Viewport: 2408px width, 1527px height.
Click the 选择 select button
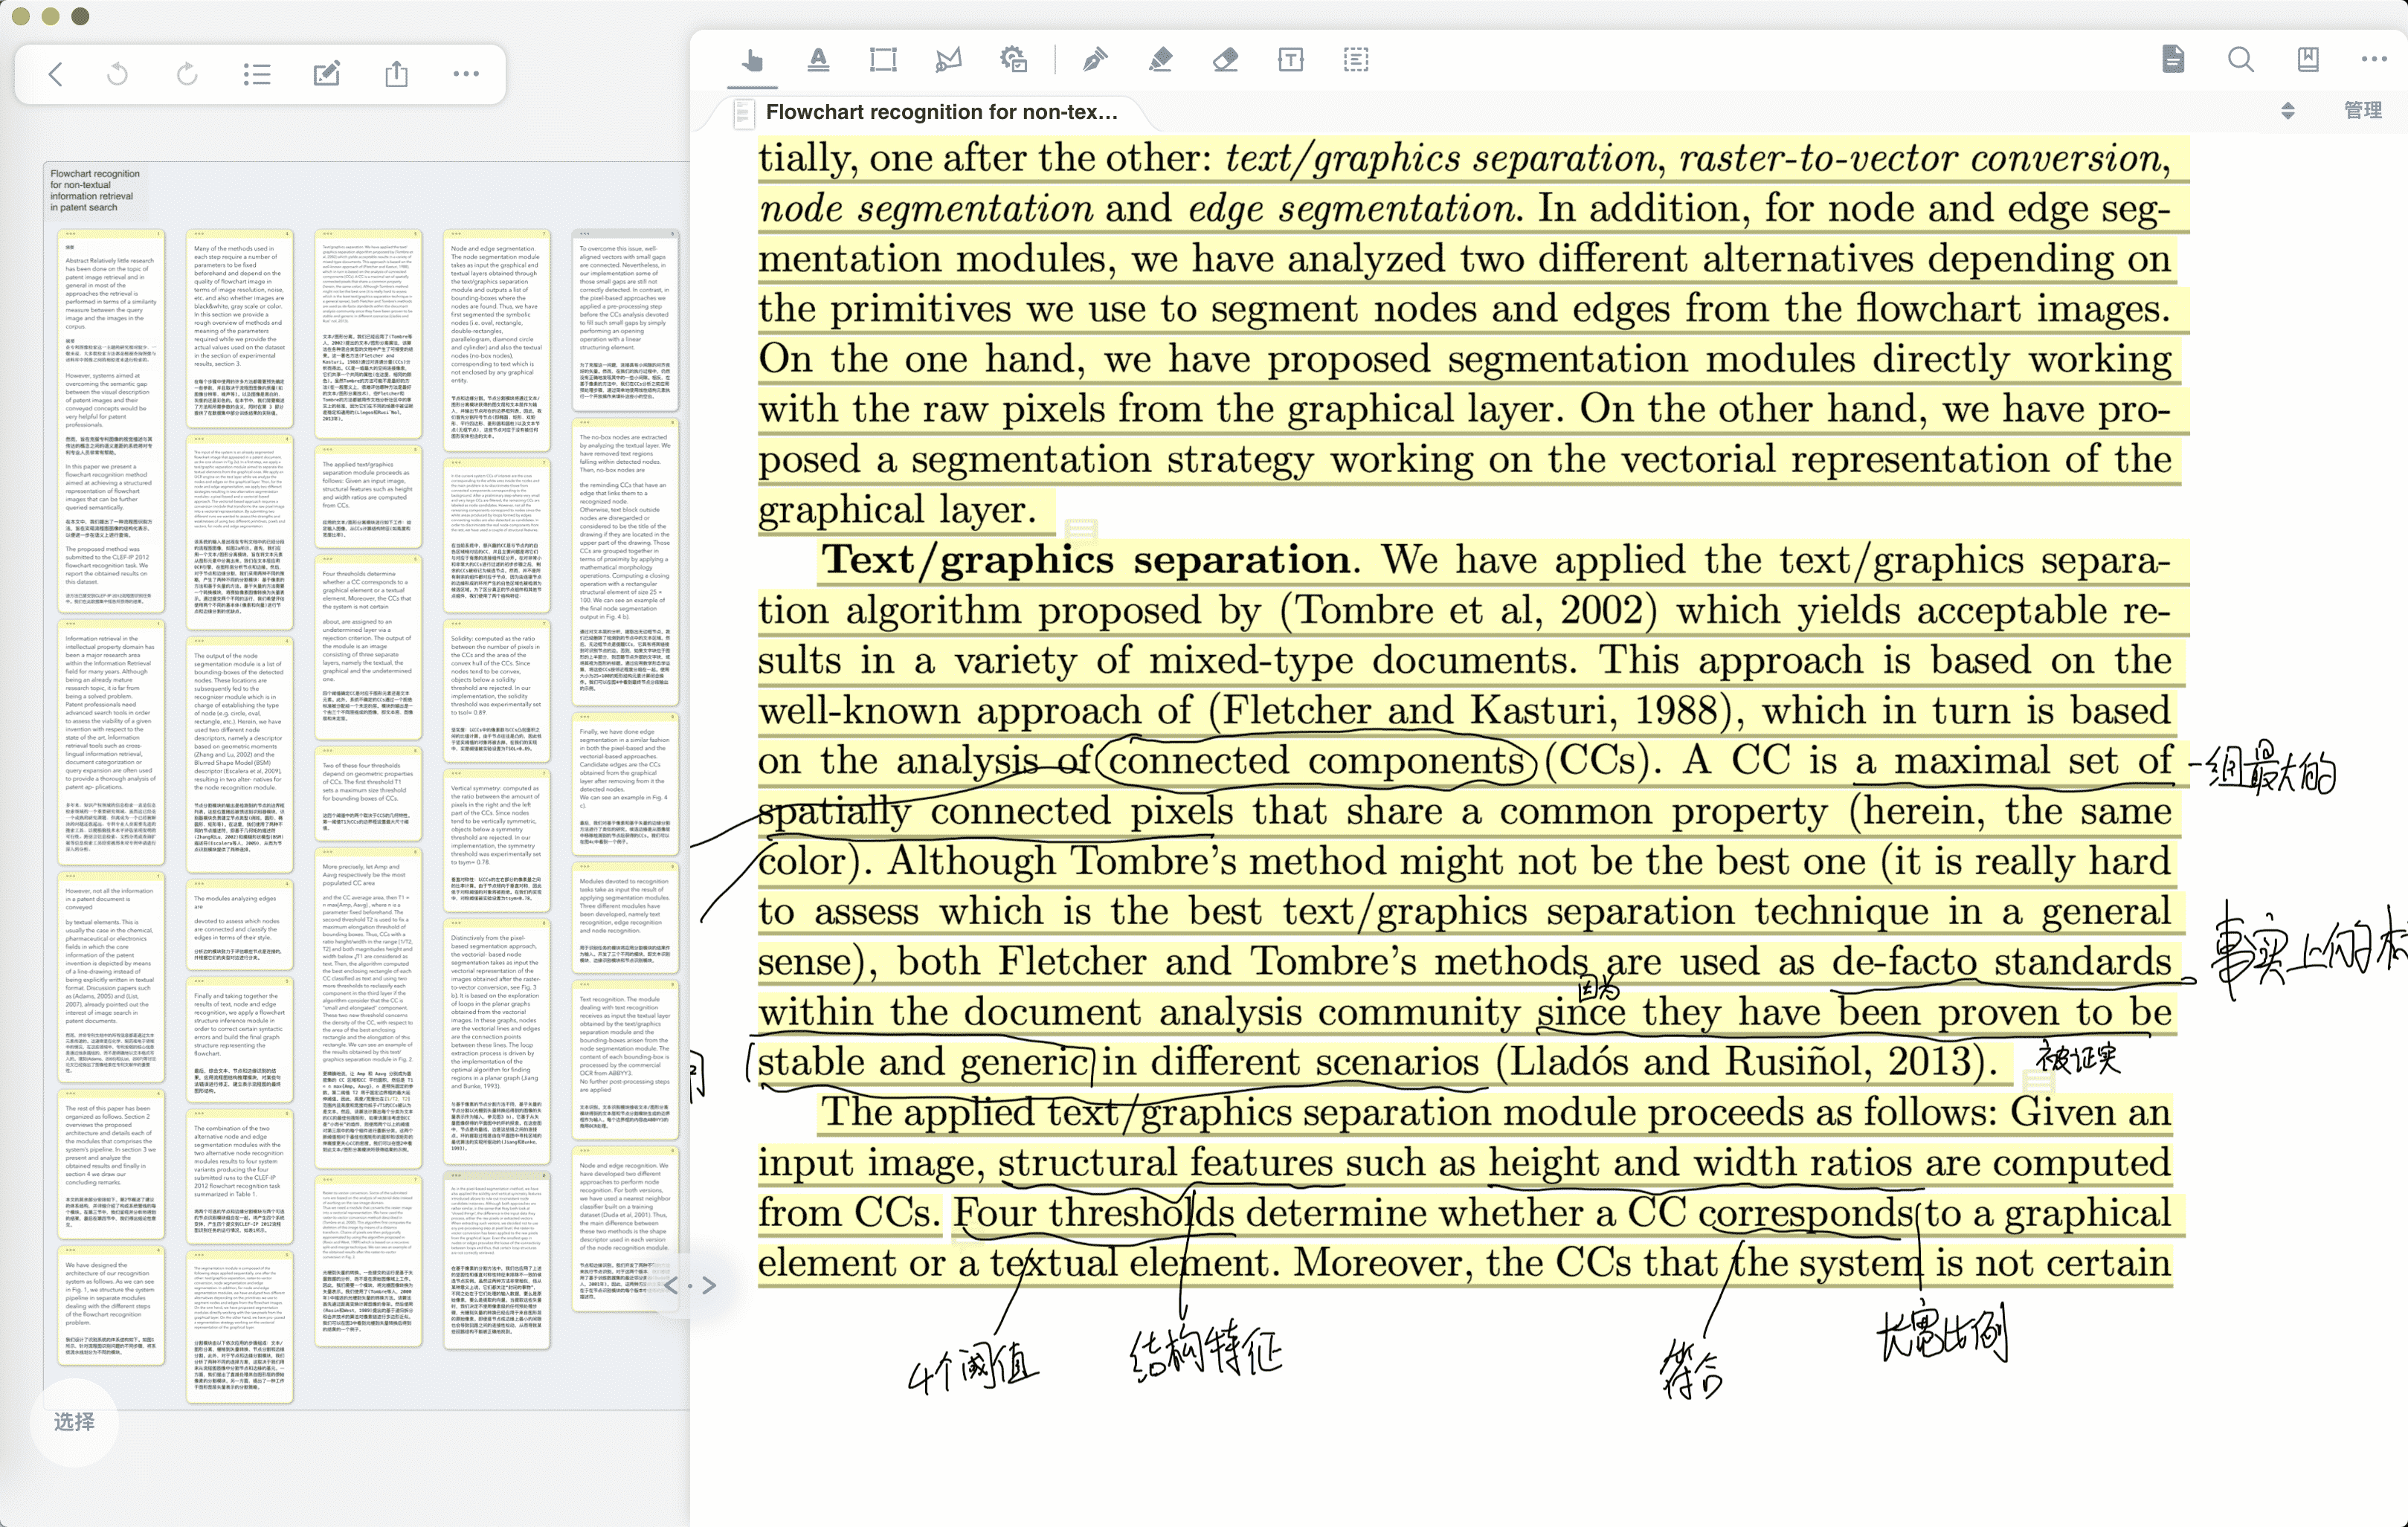pos(74,1421)
